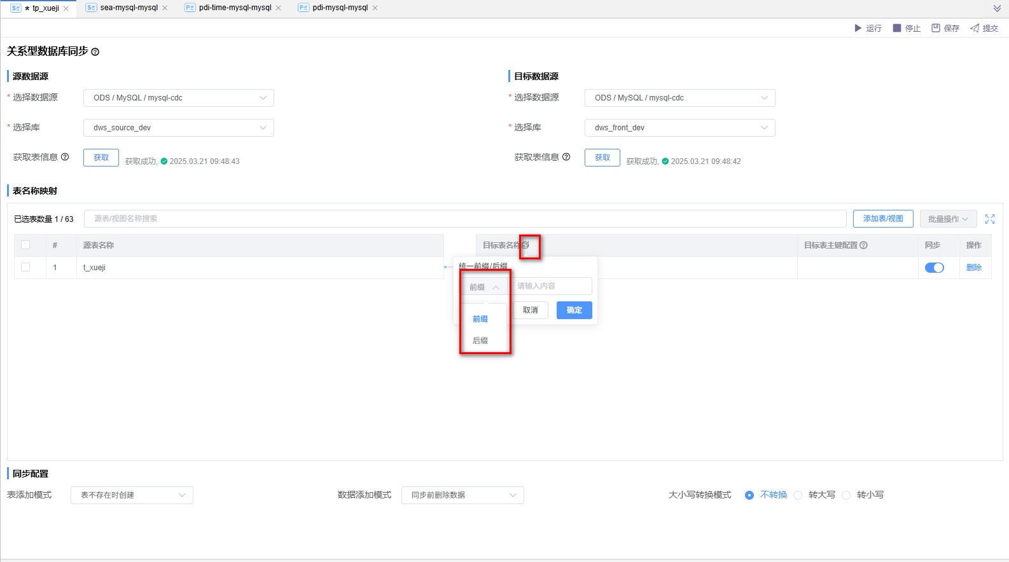This screenshot has width=1009, height=562.
Task: Open source database dropdown dws_source_dev
Action: click(x=178, y=128)
